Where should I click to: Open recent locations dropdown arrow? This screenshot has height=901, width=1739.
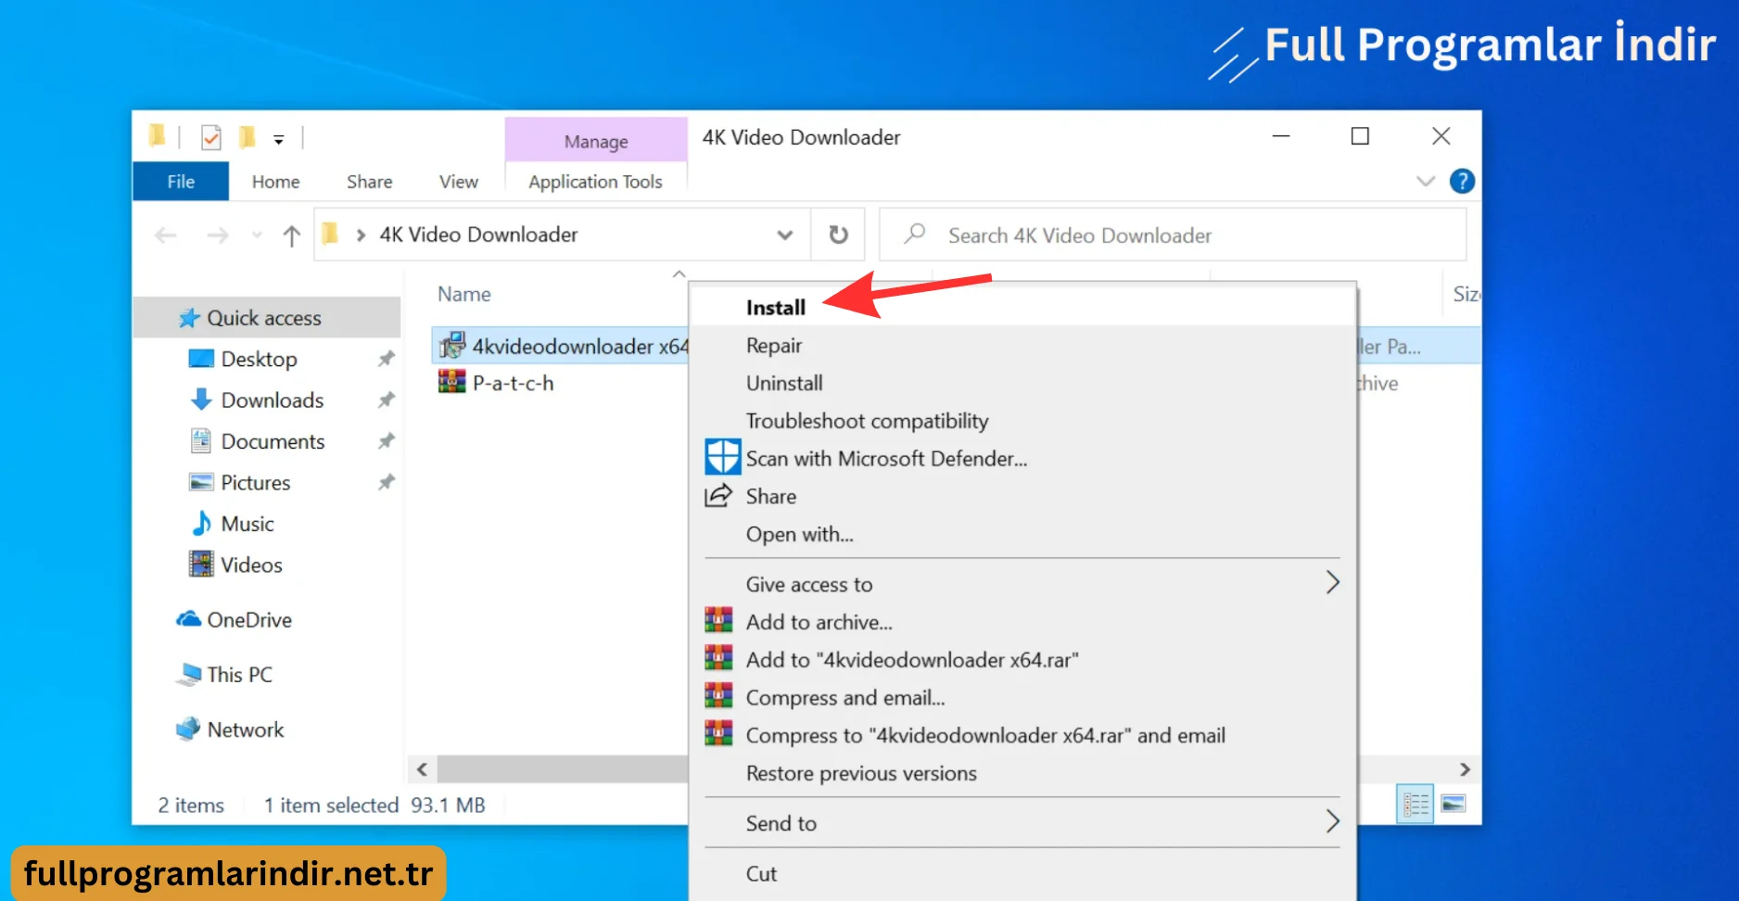click(257, 235)
